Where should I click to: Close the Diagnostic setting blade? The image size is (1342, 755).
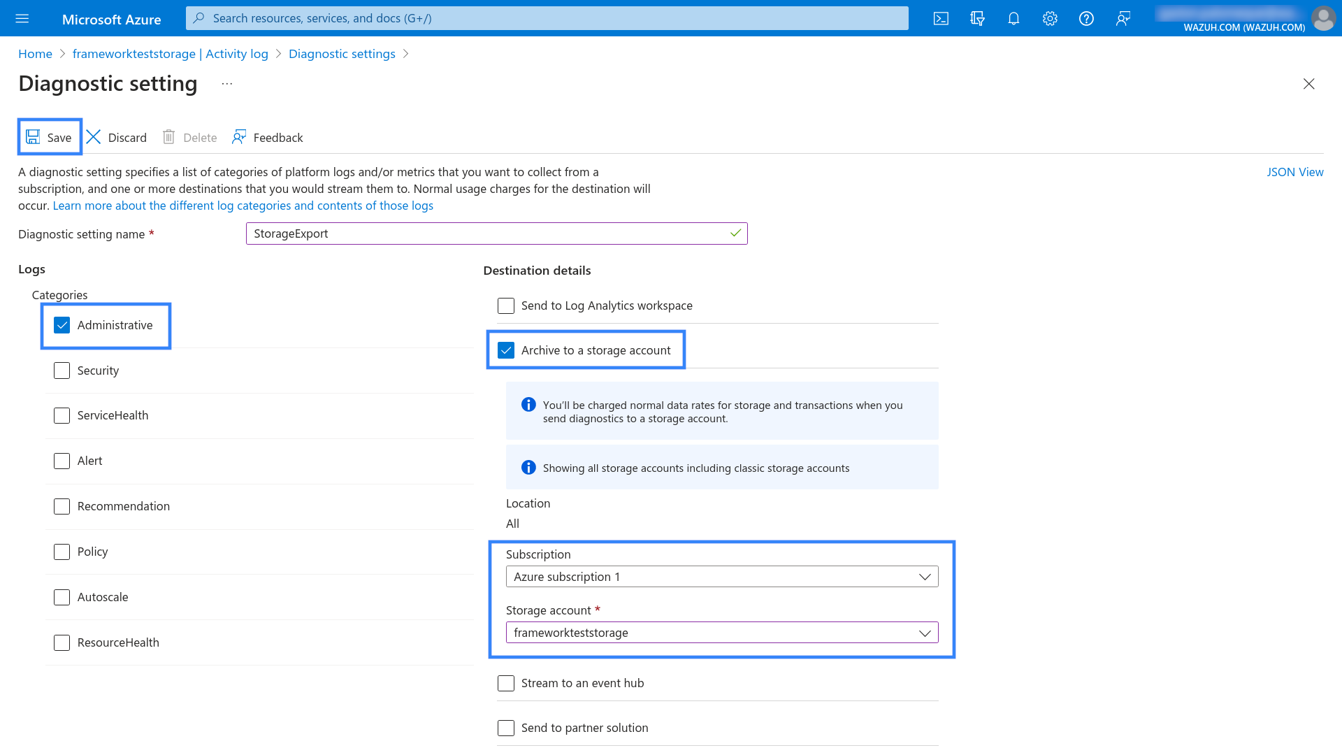tap(1309, 84)
